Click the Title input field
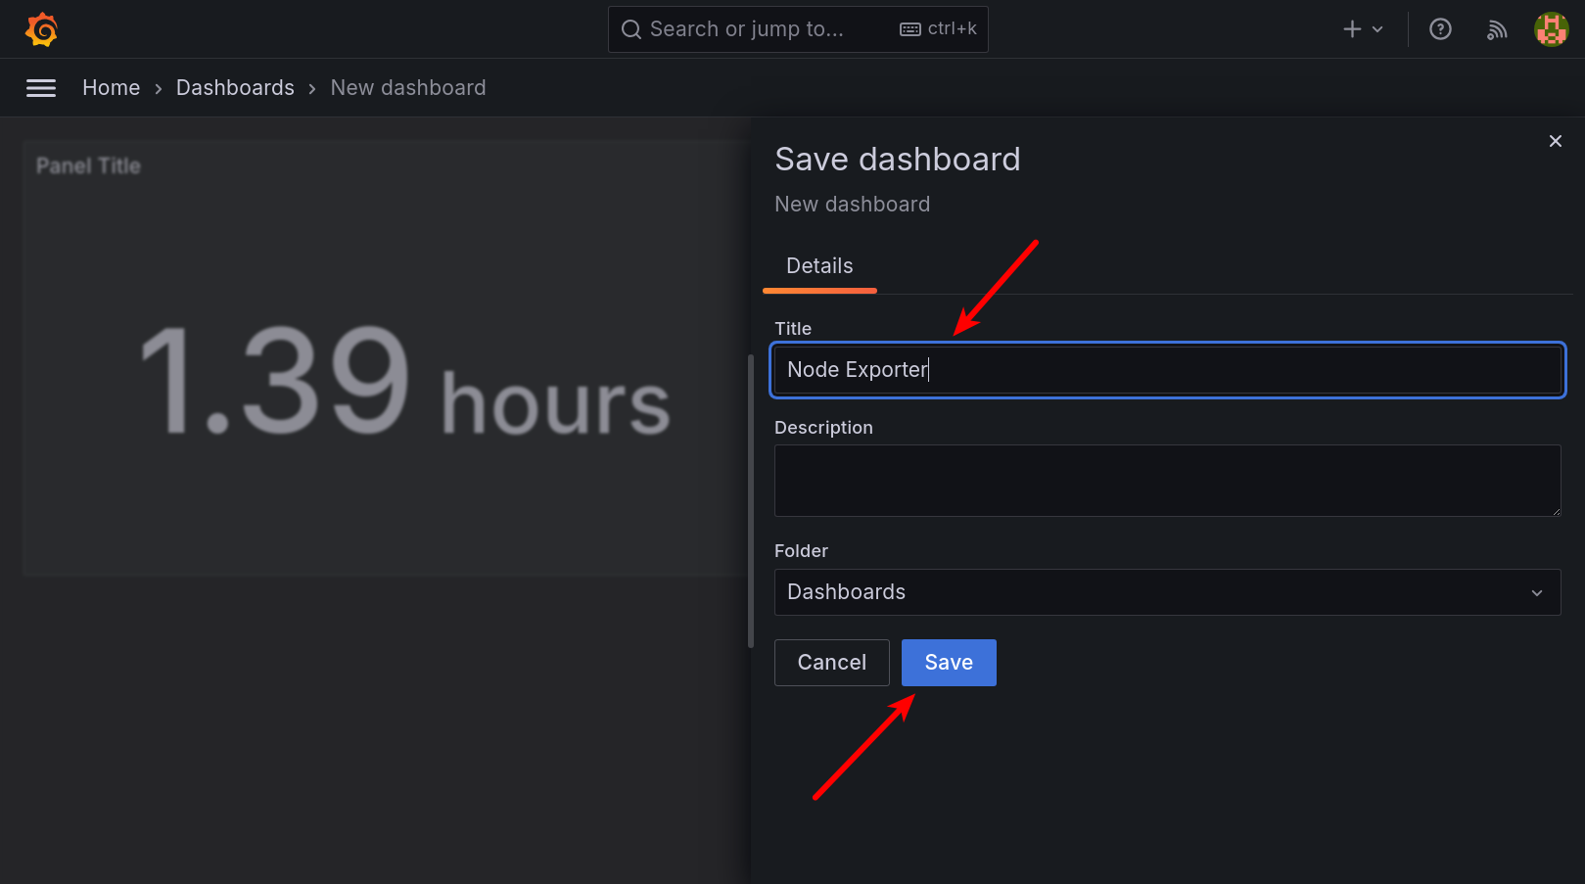The image size is (1585, 884). tap(1168, 370)
